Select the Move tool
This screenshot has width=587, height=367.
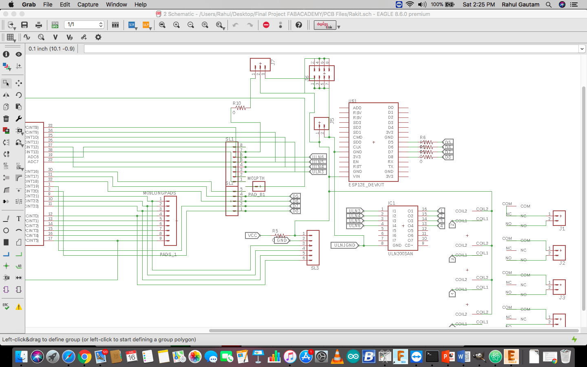click(x=19, y=83)
